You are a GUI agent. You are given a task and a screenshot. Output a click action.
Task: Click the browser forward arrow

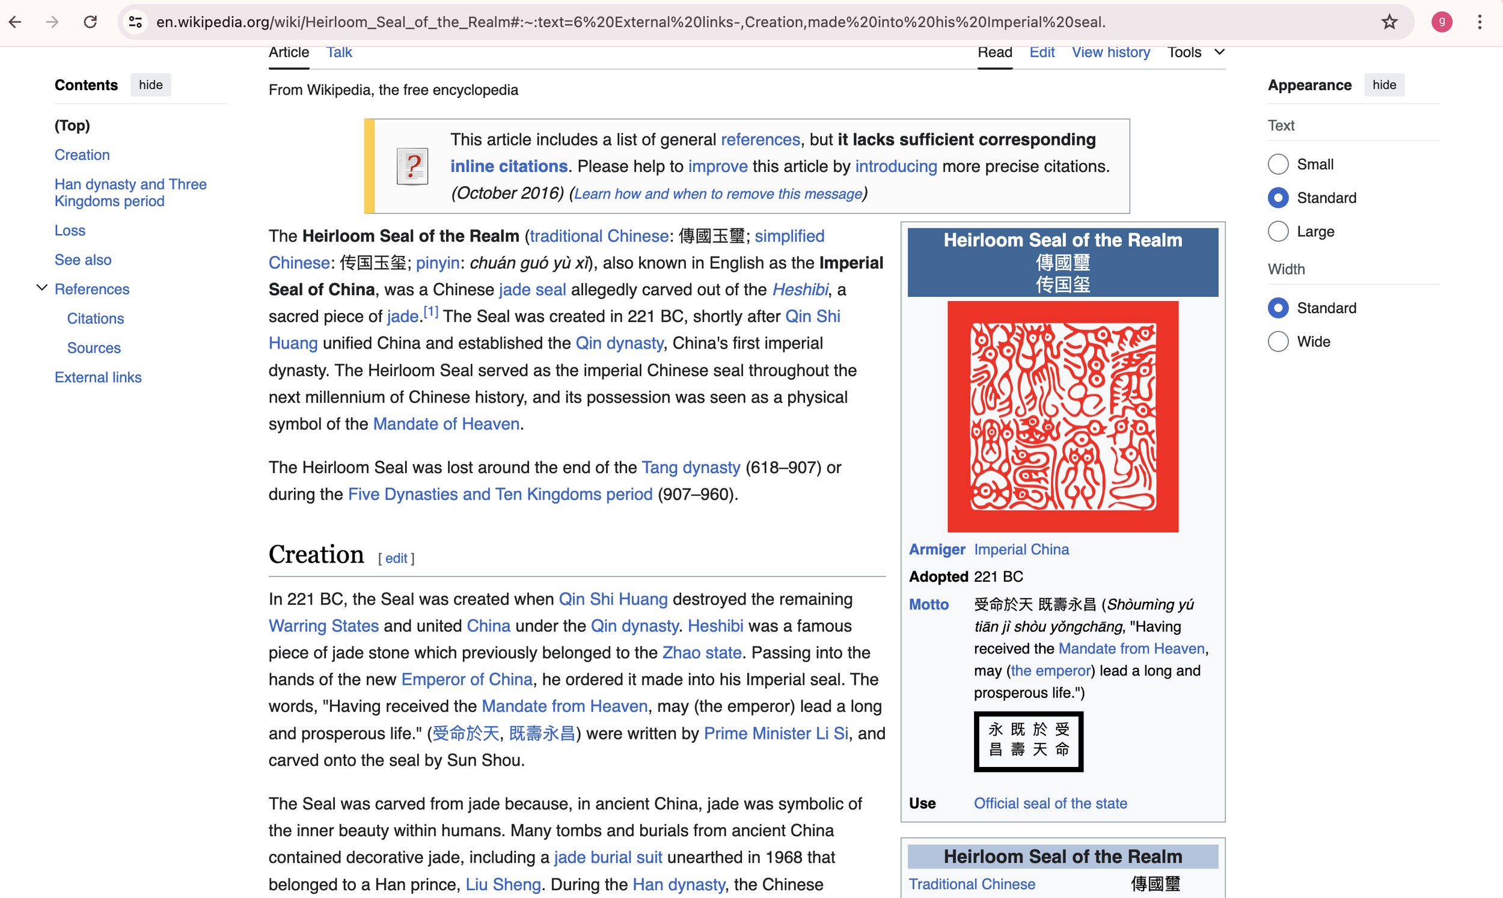(x=53, y=22)
